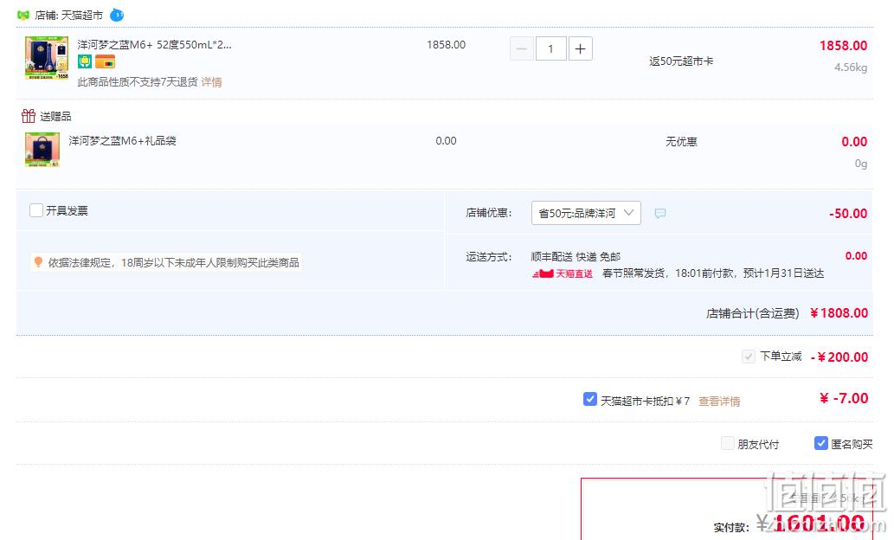The image size is (894, 540).
Task: Uncheck the 天猫超市卡抵扣 checkbox
Action: 590,399
